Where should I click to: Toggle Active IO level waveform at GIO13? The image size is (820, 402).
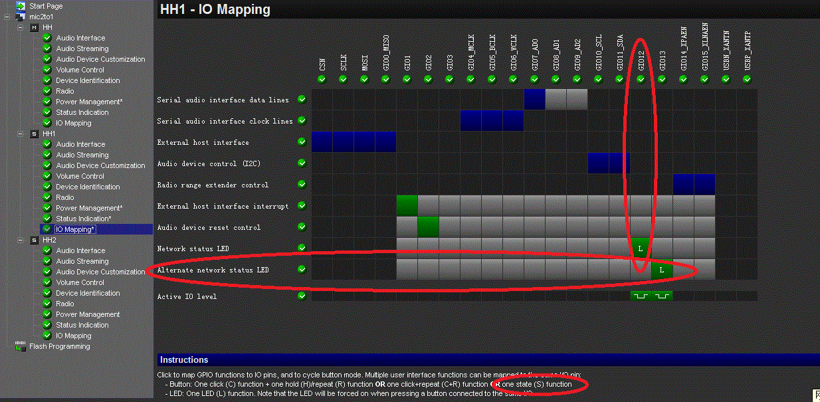pos(662,296)
